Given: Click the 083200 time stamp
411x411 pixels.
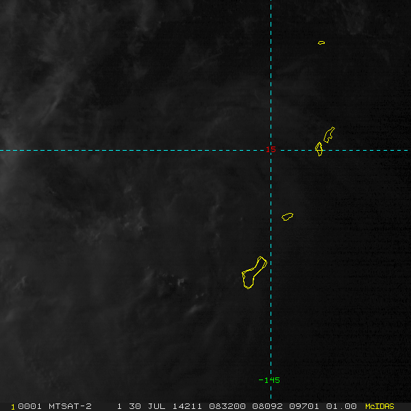Looking at the screenshot, I should click(x=227, y=406).
